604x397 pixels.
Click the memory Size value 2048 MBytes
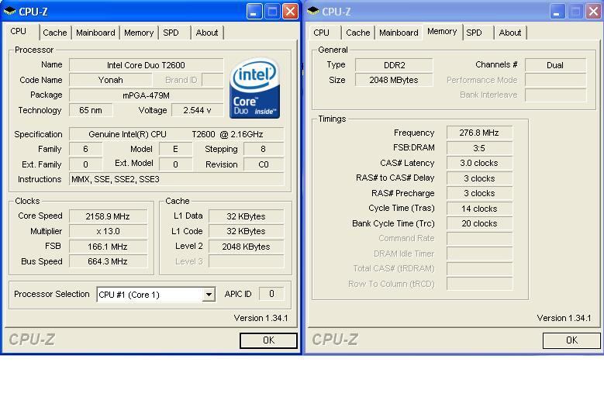(394, 80)
